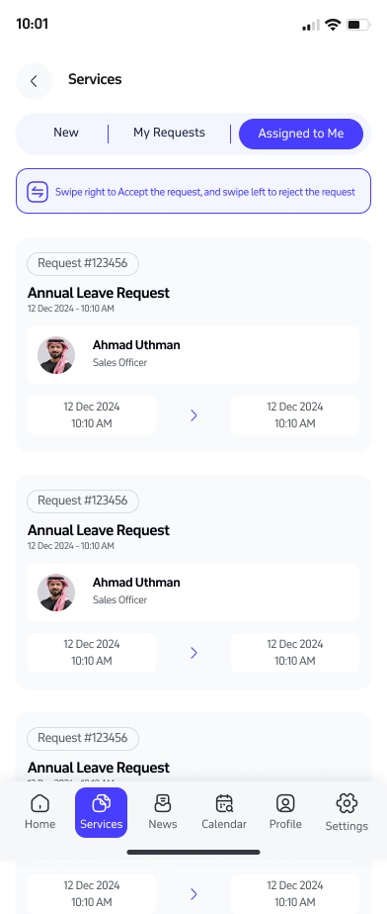This screenshot has width=387, height=914.
Task: Open Home from bottom navigation
Action: click(x=40, y=812)
